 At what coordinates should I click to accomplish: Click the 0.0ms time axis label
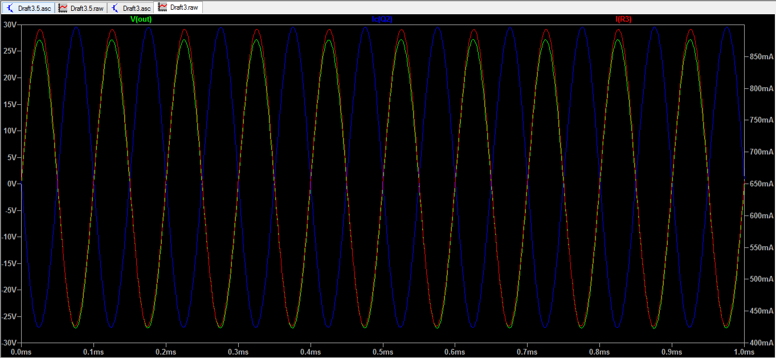tap(21, 352)
